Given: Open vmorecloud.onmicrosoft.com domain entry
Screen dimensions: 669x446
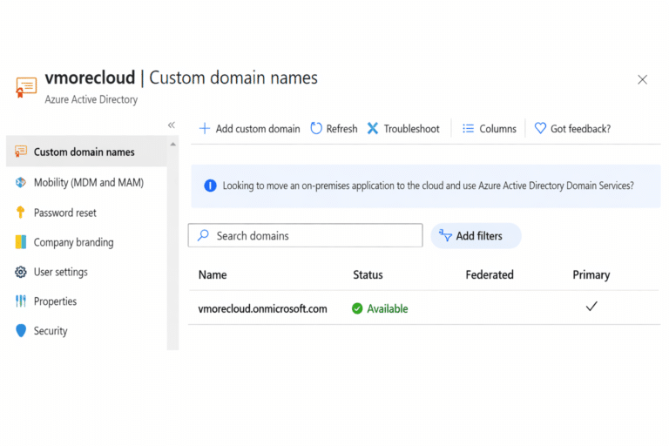Looking at the screenshot, I should 262,308.
